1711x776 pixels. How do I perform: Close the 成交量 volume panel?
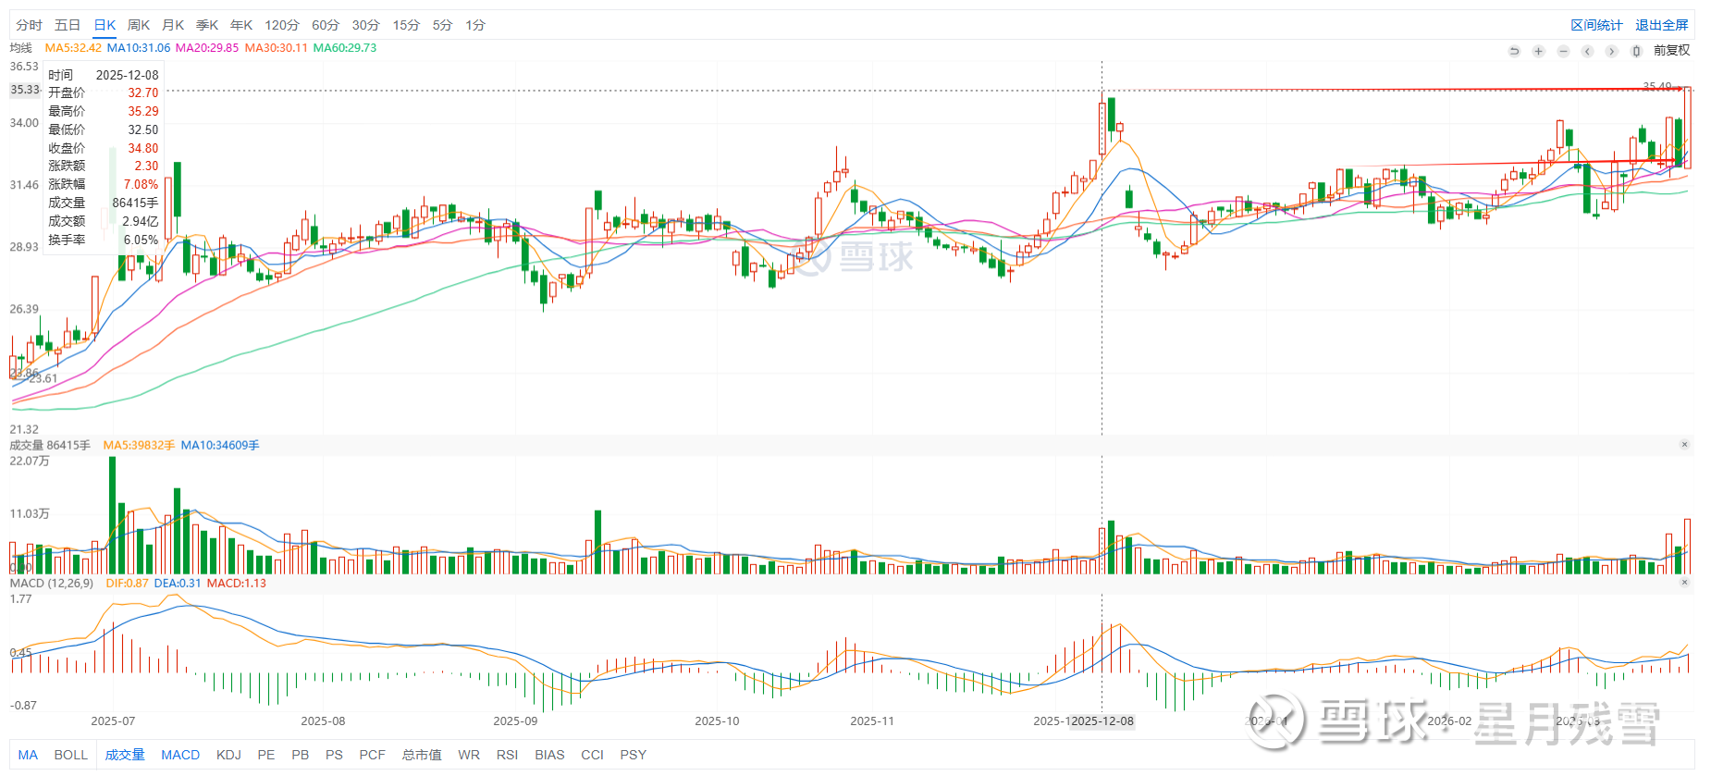coord(1684,445)
